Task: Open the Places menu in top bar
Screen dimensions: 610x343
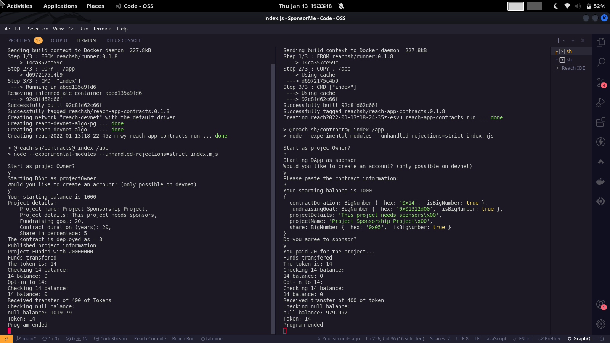Action: click(x=95, y=6)
